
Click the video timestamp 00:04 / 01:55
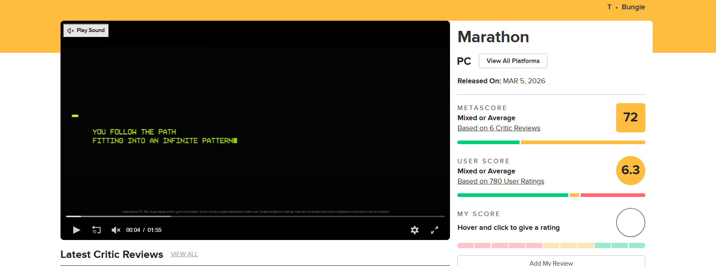144,230
